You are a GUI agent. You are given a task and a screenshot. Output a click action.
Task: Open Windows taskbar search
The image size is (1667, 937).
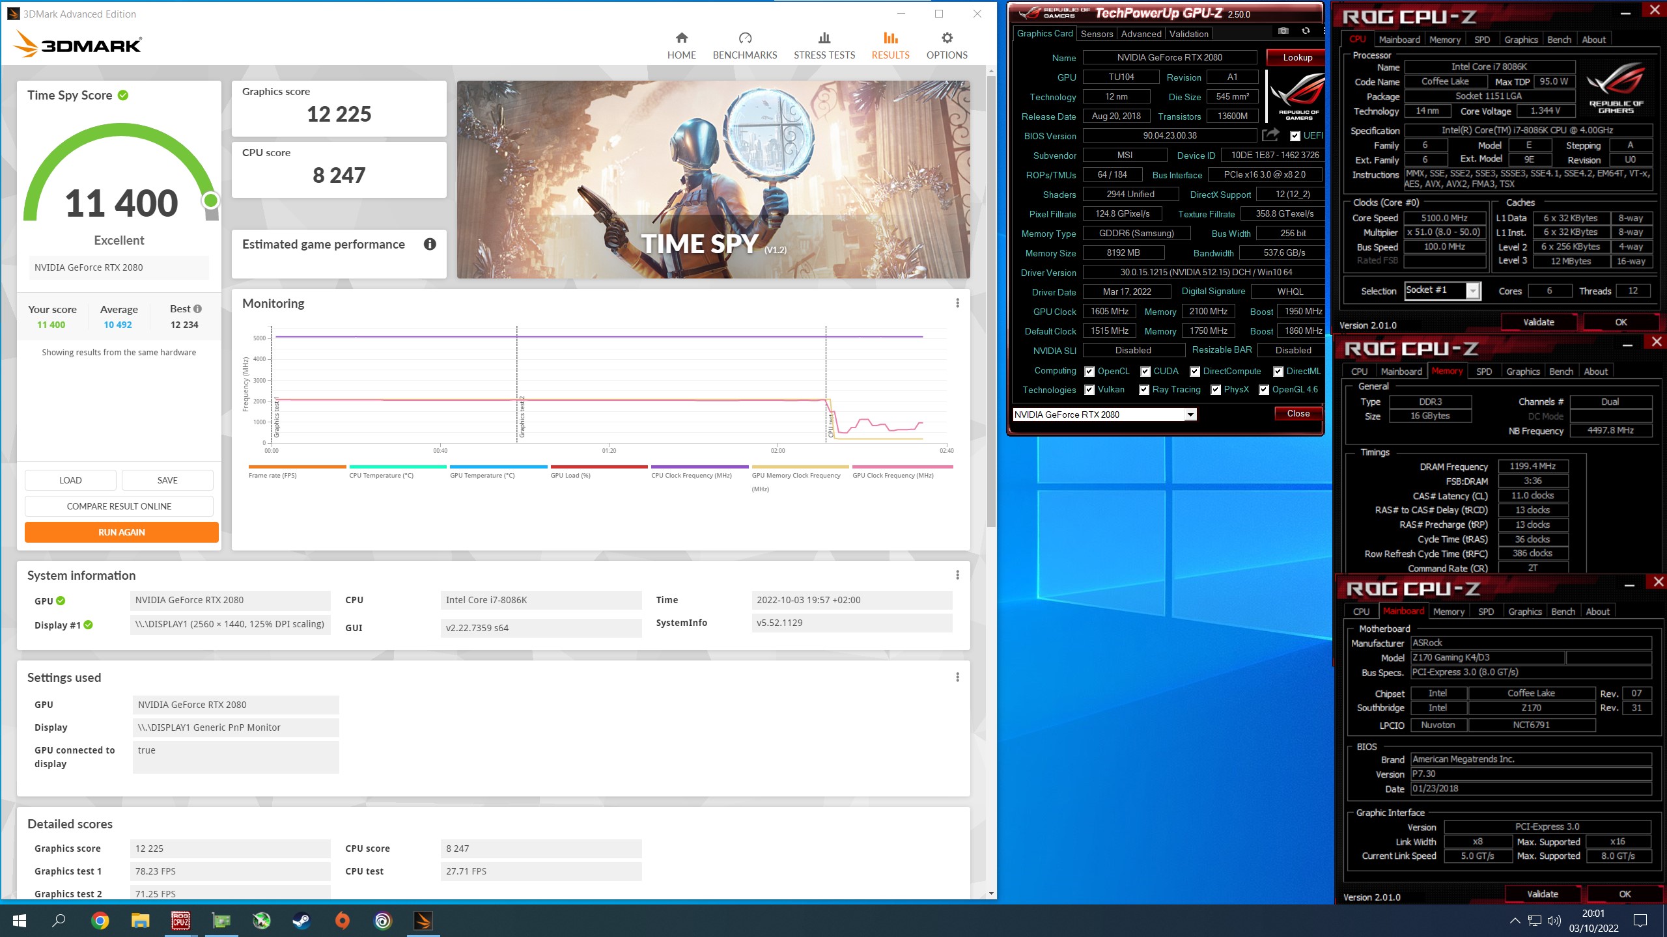pyautogui.click(x=59, y=921)
